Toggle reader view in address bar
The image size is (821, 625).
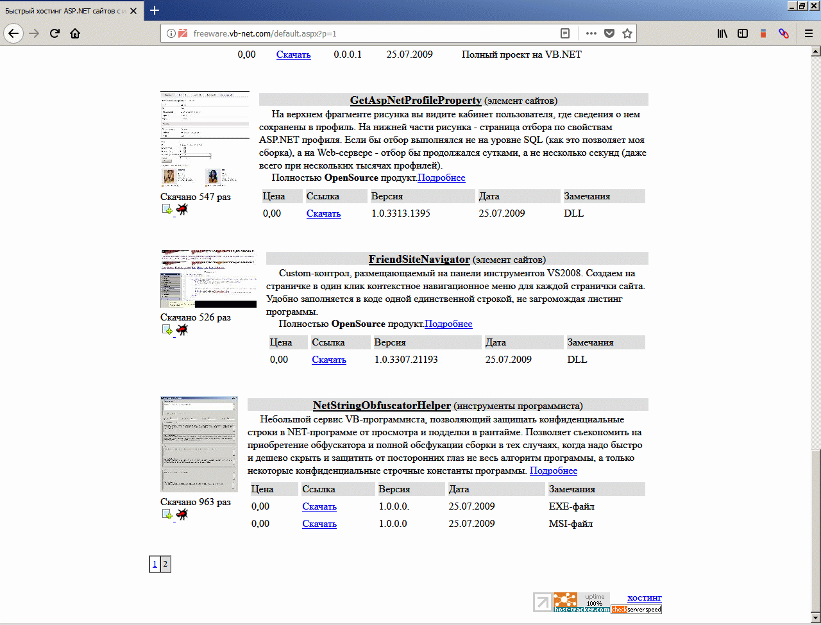point(565,33)
